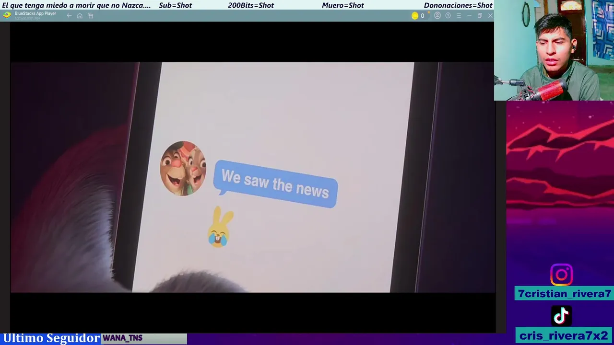This screenshot has height=345, width=614.
Task: Click the crying bunny emoji
Action: (220, 227)
